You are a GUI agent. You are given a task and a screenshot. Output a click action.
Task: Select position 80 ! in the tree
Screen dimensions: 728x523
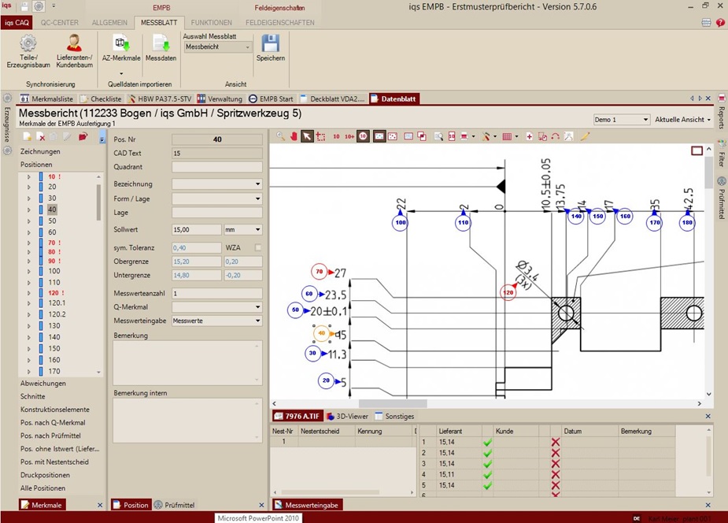[x=54, y=252]
